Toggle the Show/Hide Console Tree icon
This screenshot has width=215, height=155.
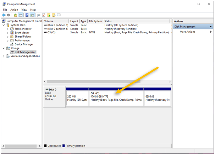[x=21, y=15]
